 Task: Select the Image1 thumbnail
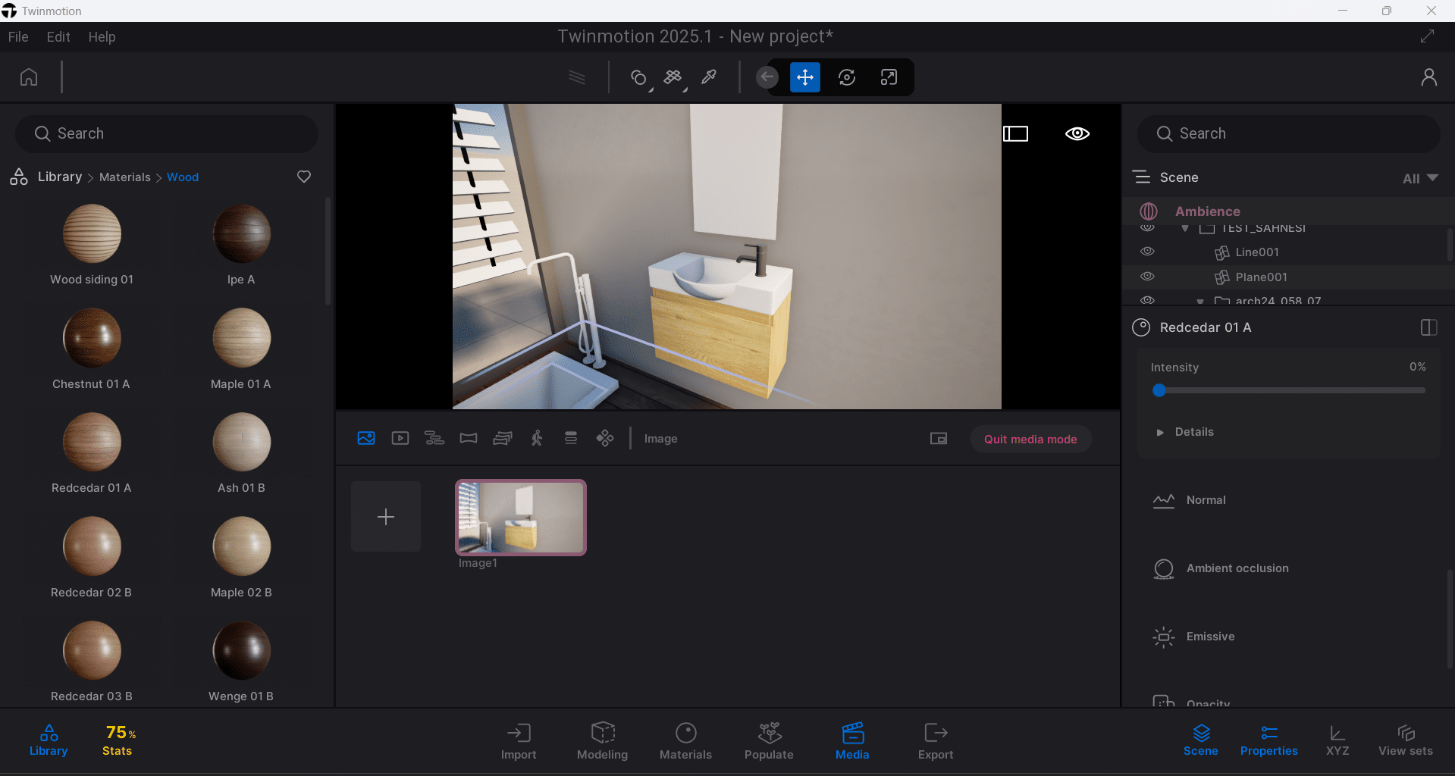519,517
